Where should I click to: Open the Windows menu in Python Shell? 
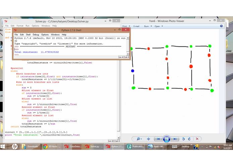(55, 35)
